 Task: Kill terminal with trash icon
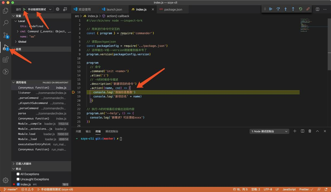(x=310, y=131)
